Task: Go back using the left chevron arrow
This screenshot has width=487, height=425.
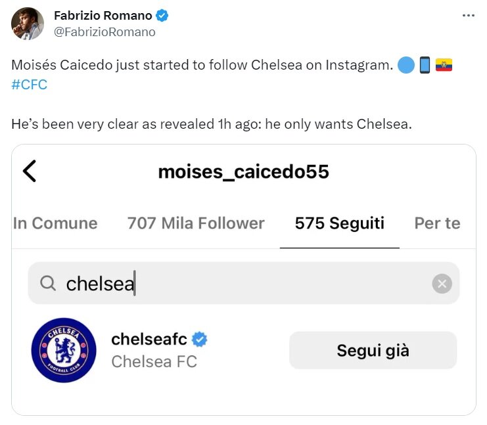Action: [x=30, y=171]
